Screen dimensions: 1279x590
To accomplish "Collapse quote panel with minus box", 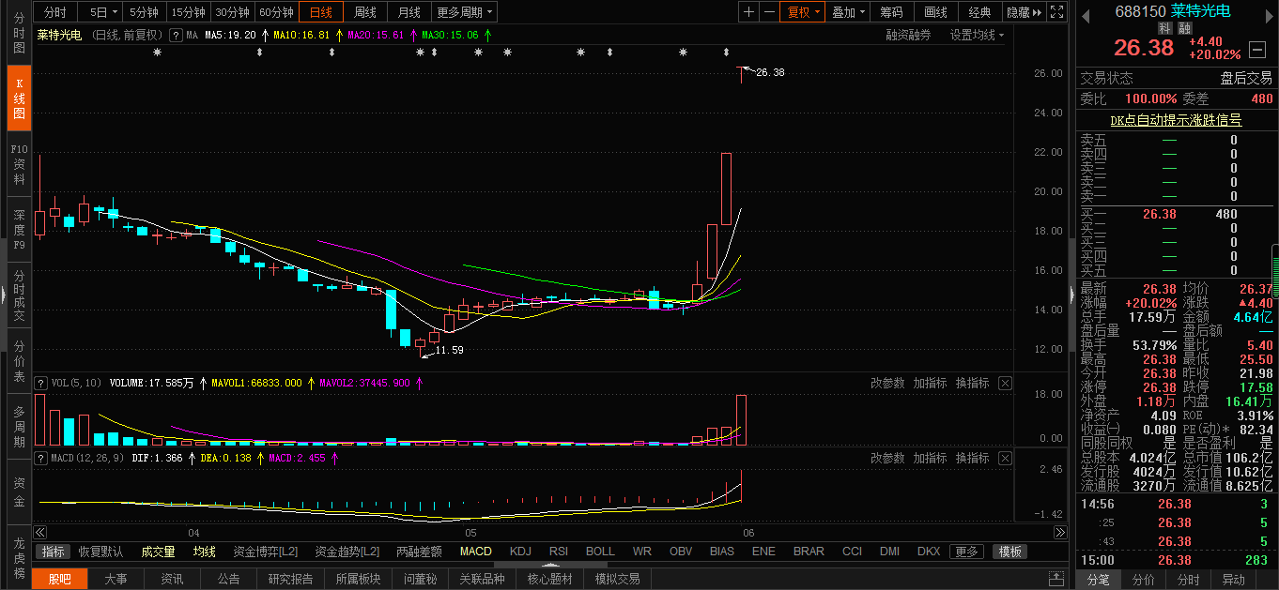I will 1256,50.
